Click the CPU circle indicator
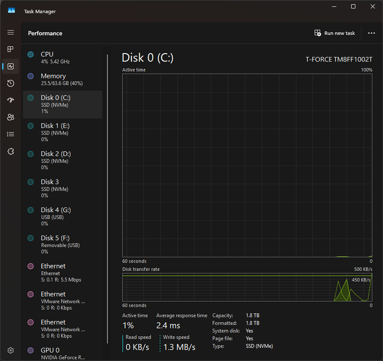The width and height of the screenshot is (383, 361). (31, 54)
